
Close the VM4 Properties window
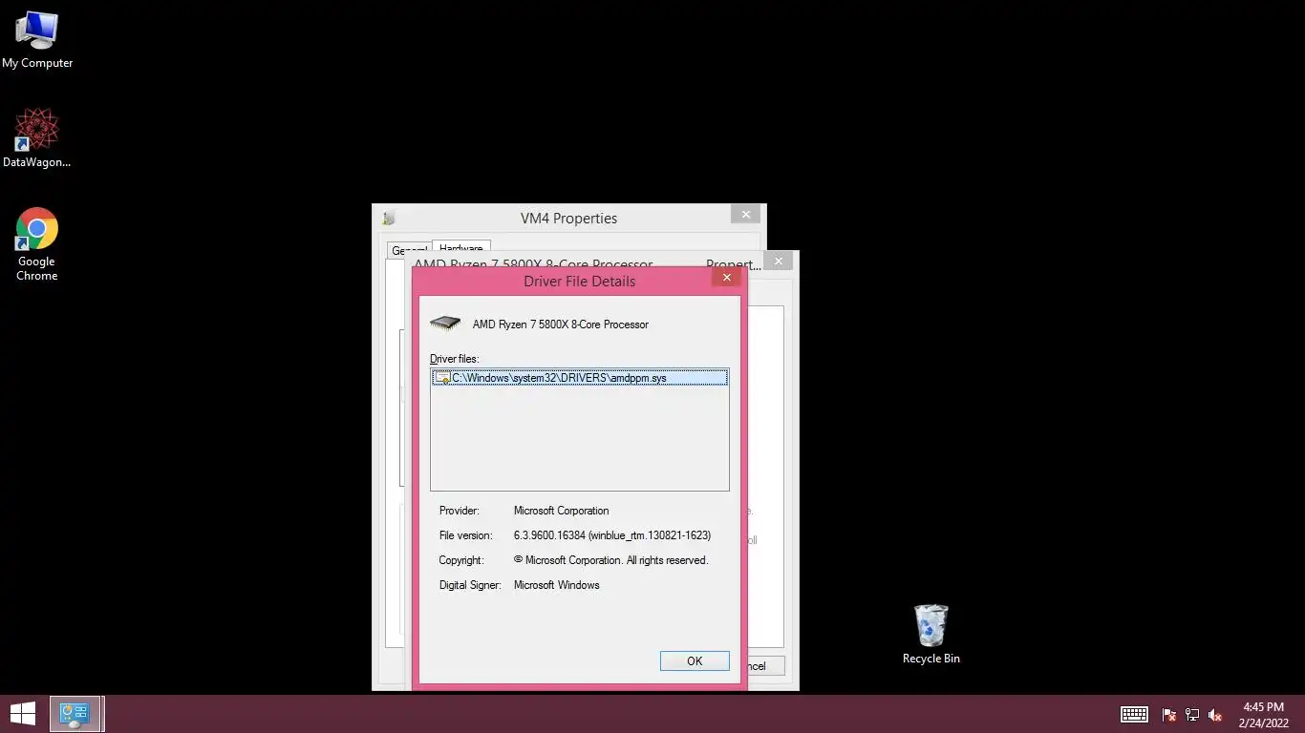[746, 215]
